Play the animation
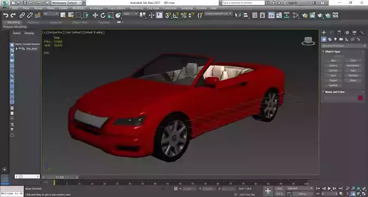 [x=329, y=188]
